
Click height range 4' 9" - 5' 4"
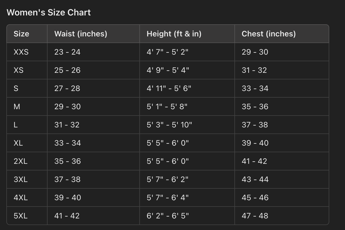(x=168, y=70)
